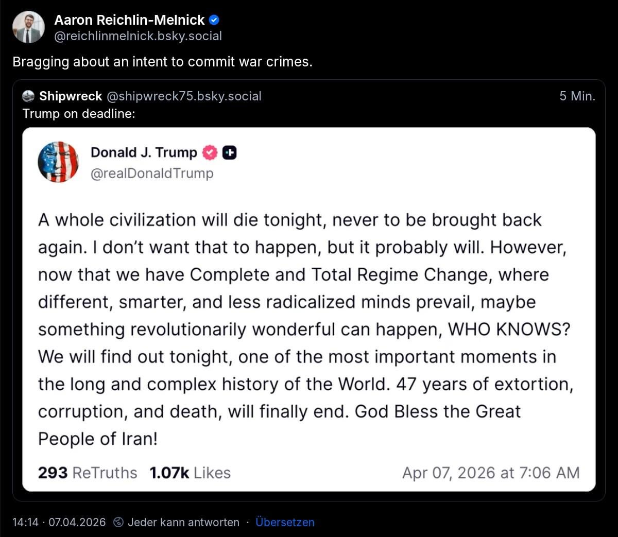Viewport: 618px width, 537px height.
Task: Open the Aaron Reichlin-Melnick display name
Action: pyautogui.click(x=129, y=20)
